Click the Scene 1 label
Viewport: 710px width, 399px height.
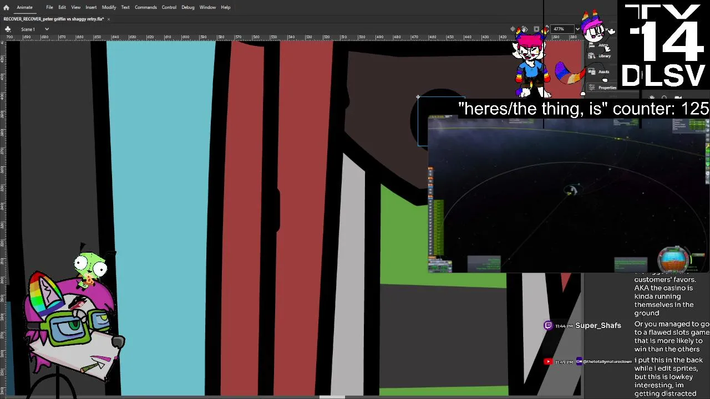[x=28, y=29]
